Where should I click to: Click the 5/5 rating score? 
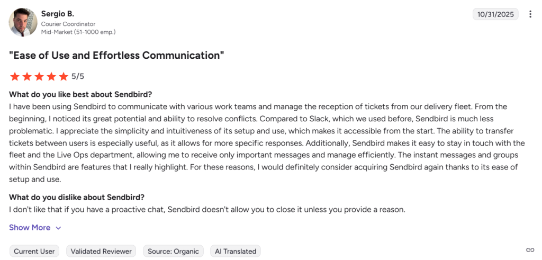click(x=78, y=76)
